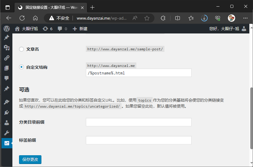Screen dimensions: 253x167
Task: Click the http://www.dayanzai.me/sample-post/ sample URL
Action: 125,49
